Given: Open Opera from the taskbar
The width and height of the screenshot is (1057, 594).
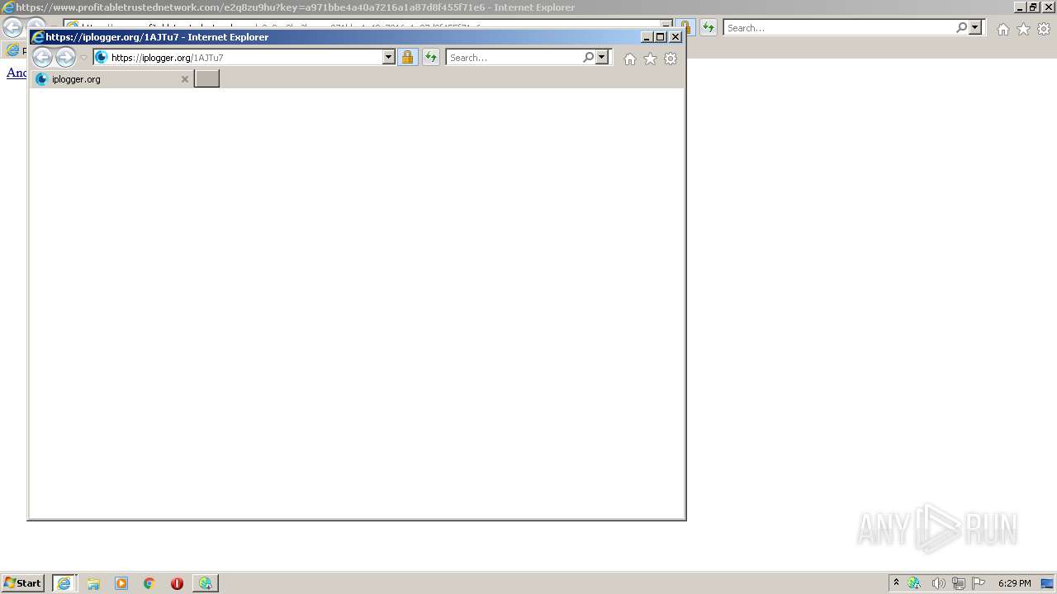Looking at the screenshot, I should pos(177,583).
